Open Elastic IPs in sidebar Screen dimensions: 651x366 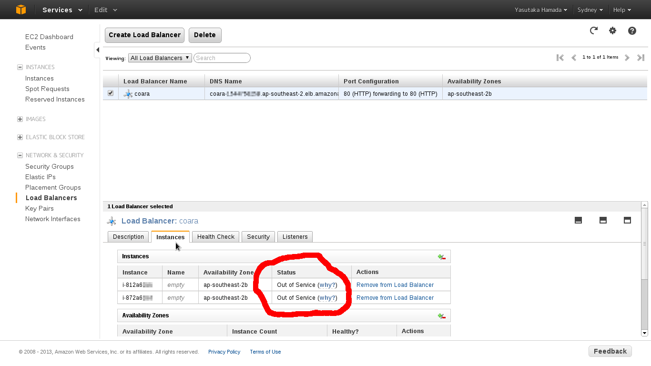(x=41, y=177)
